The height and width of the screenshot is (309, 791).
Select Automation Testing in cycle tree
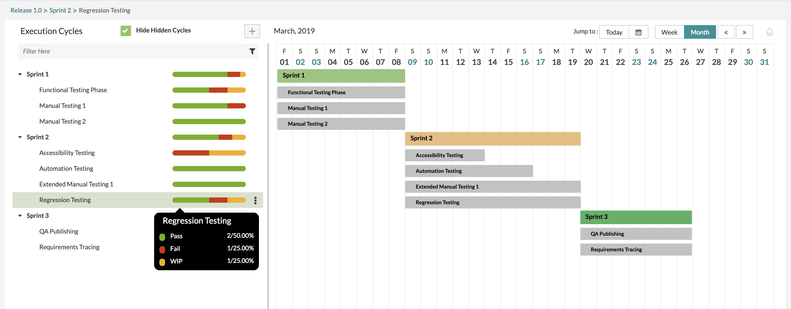(x=66, y=168)
